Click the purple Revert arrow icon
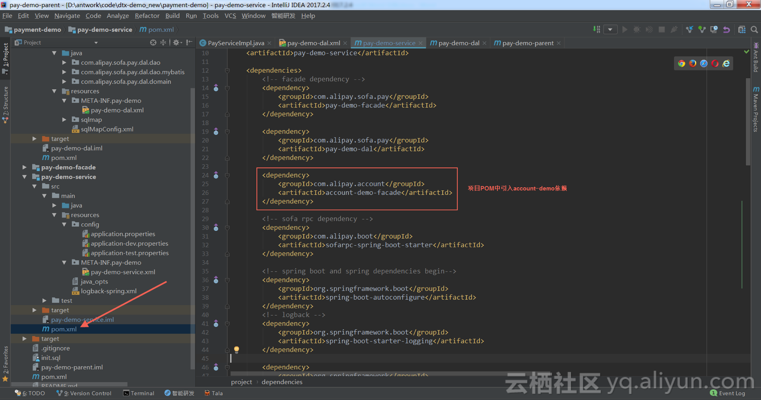The width and height of the screenshot is (761, 400). click(726, 29)
